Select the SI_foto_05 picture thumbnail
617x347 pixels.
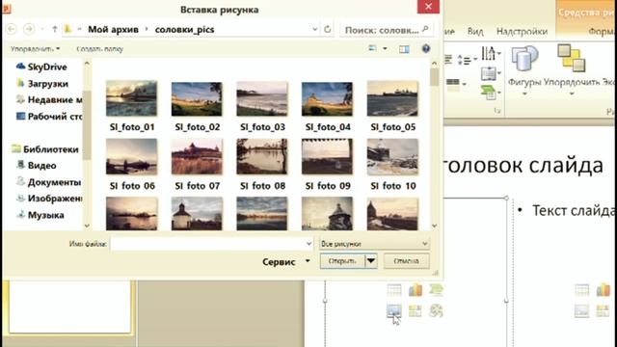[392, 98]
